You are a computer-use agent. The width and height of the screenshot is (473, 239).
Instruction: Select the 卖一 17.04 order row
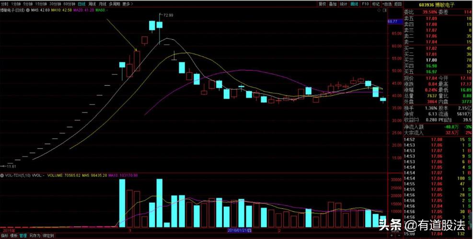(438, 42)
